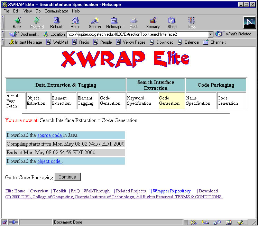
Task: Click the Reload toolbar icon
Action: (56, 23)
